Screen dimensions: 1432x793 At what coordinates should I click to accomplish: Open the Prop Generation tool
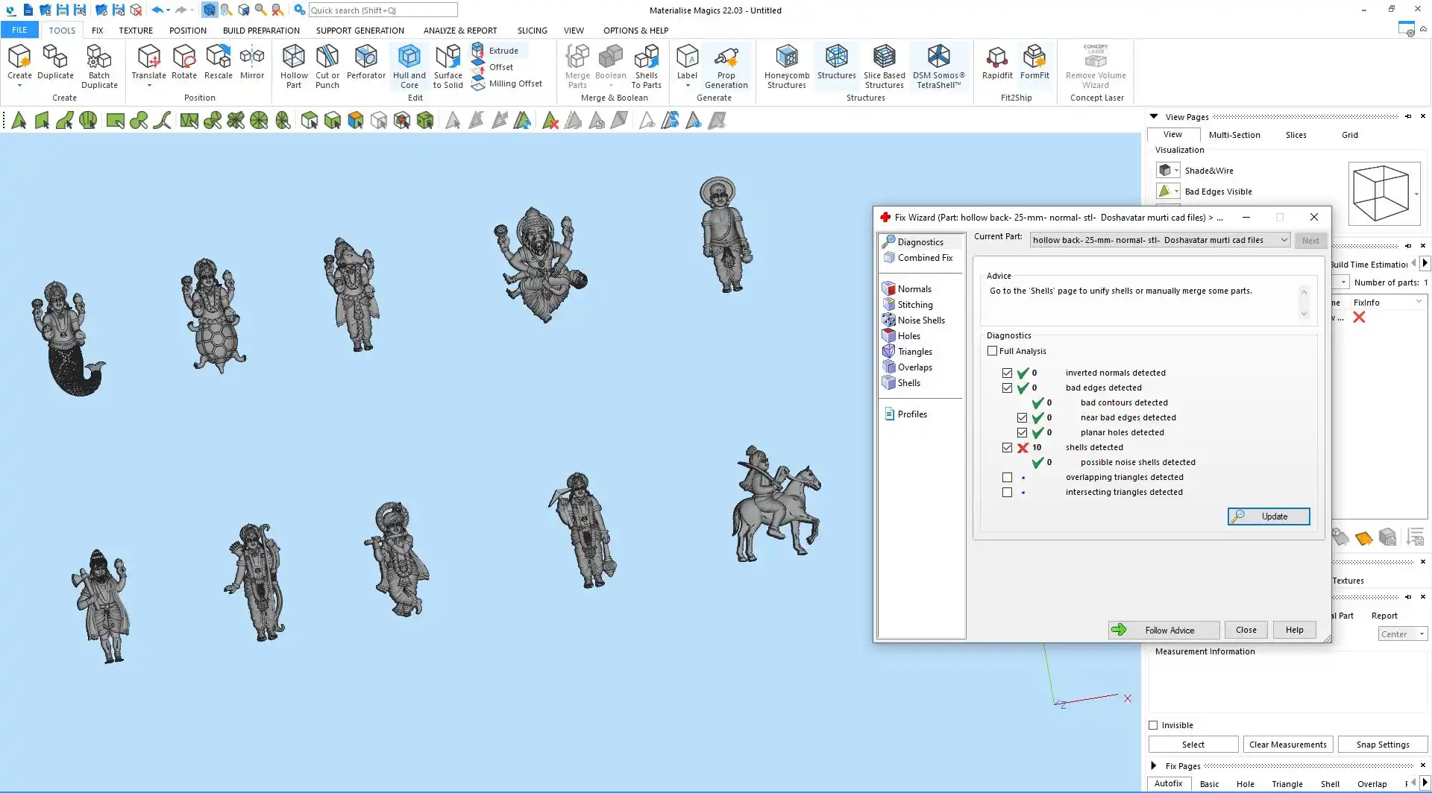tap(726, 66)
